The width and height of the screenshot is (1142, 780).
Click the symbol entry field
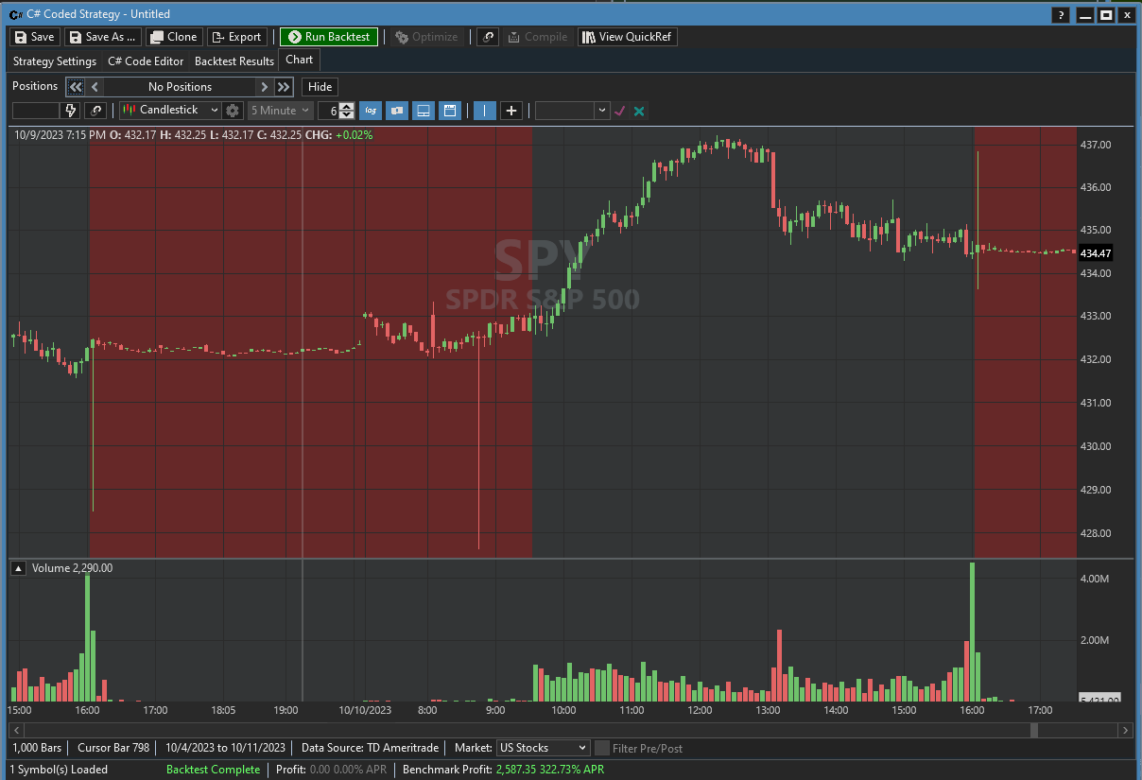click(x=35, y=111)
